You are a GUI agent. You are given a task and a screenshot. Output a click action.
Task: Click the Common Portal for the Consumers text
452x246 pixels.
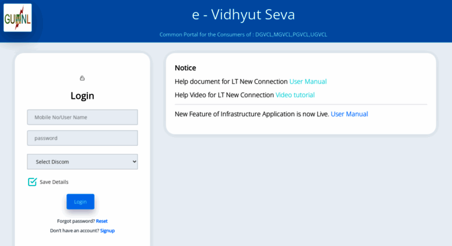[x=243, y=34]
